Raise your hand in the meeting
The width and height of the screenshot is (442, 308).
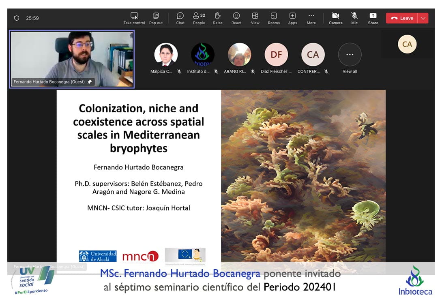coord(218,16)
